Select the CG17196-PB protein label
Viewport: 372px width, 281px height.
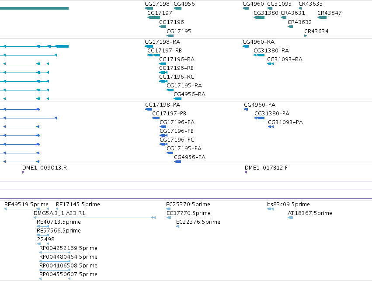click(177, 131)
